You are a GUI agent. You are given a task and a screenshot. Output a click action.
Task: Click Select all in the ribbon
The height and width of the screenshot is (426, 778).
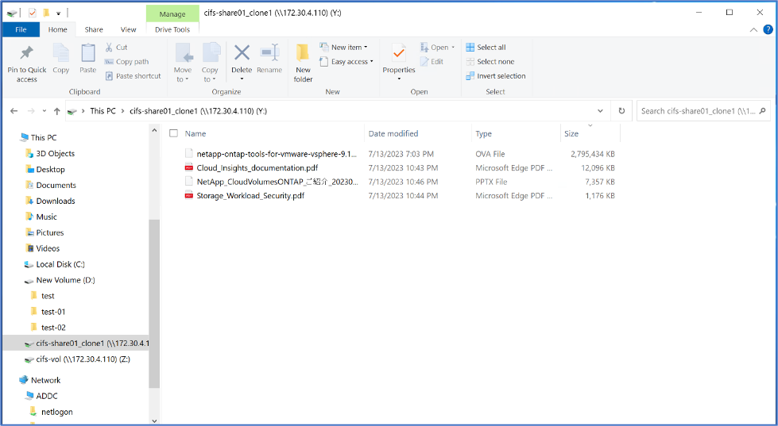click(486, 48)
